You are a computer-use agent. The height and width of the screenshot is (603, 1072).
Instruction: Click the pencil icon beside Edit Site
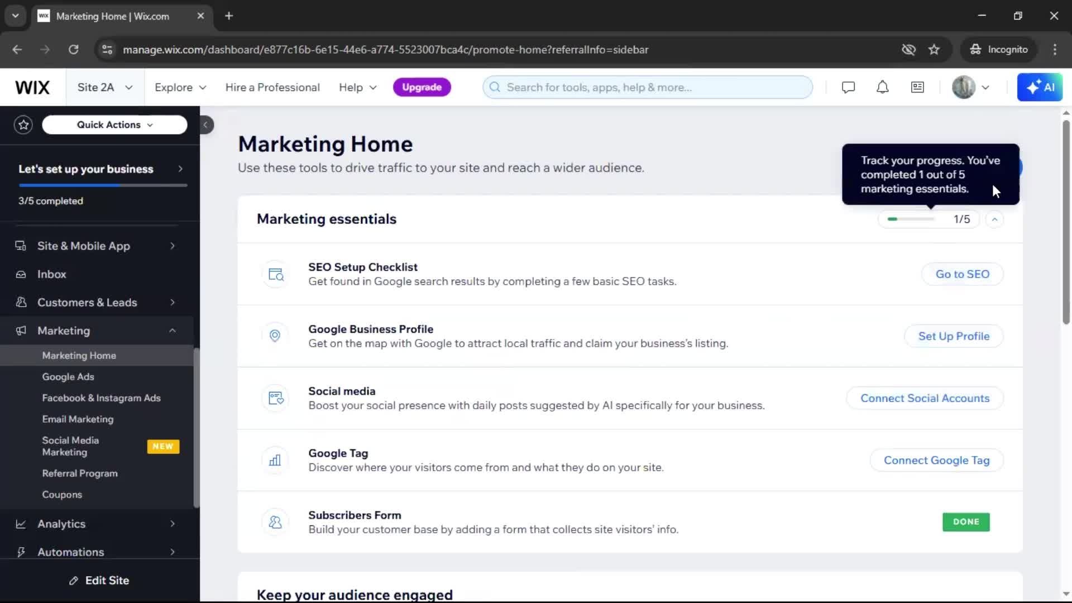click(73, 581)
